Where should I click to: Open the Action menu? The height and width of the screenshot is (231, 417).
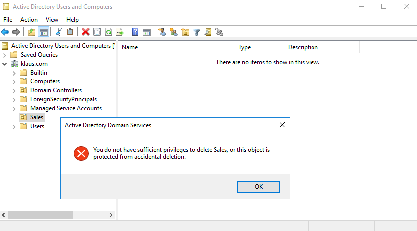29,20
